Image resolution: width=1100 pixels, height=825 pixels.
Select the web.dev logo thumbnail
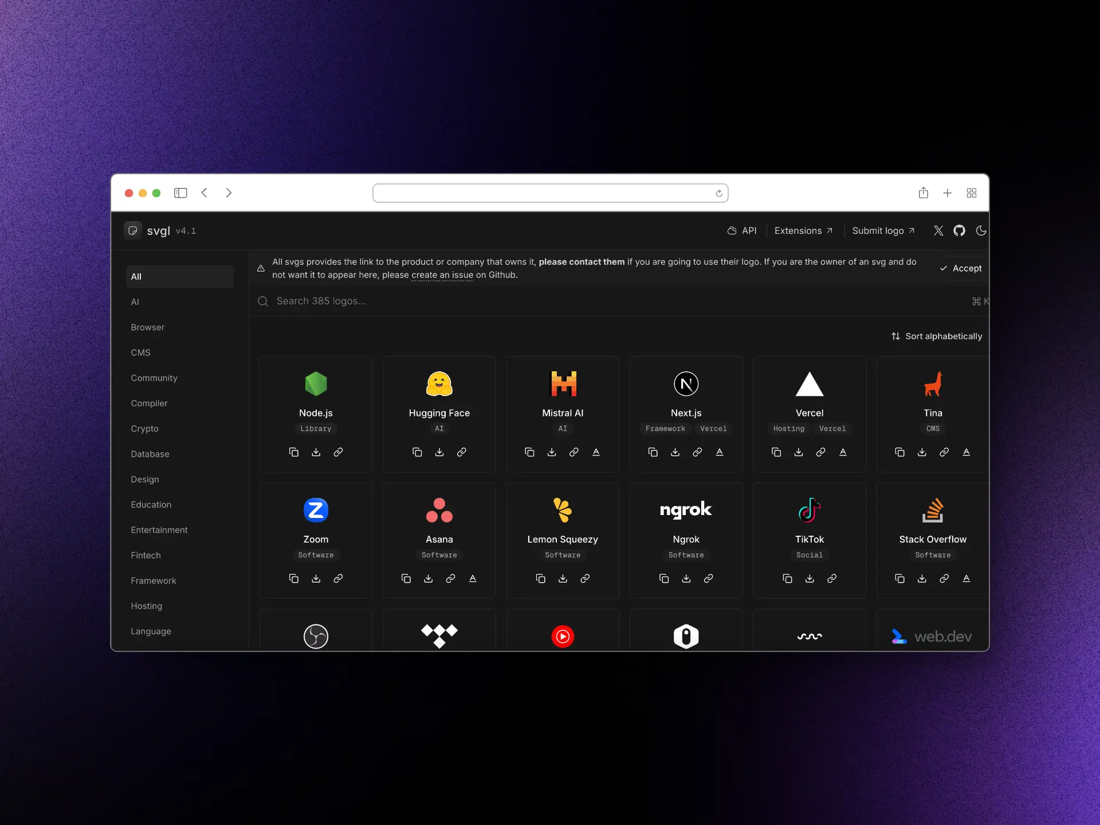click(x=932, y=637)
